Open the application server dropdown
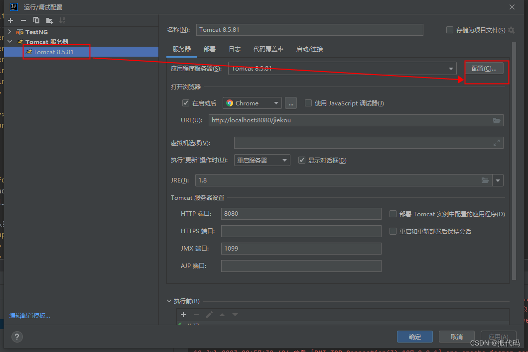The width and height of the screenshot is (528, 352). (x=451, y=69)
